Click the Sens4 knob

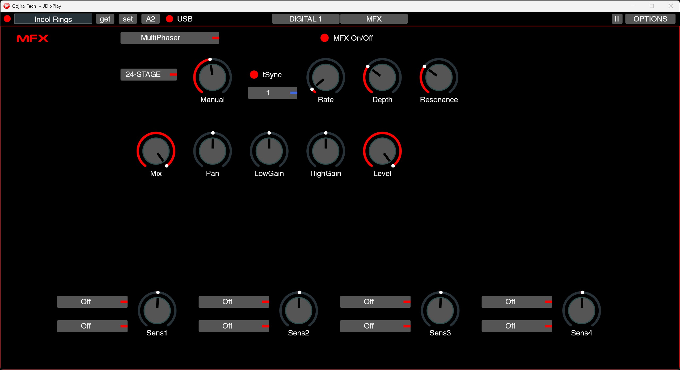point(582,310)
